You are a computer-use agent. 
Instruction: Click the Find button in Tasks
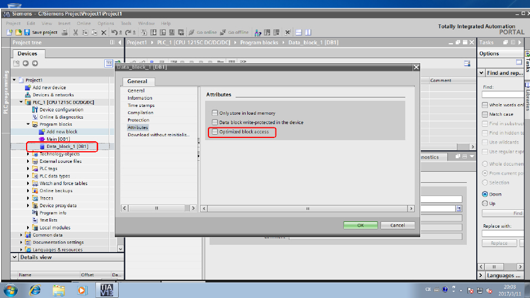(503, 213)
